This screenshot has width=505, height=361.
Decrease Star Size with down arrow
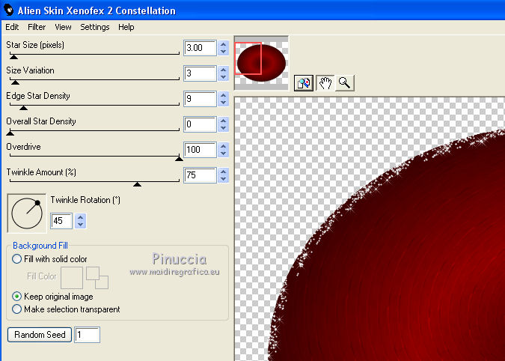[223, 52]
